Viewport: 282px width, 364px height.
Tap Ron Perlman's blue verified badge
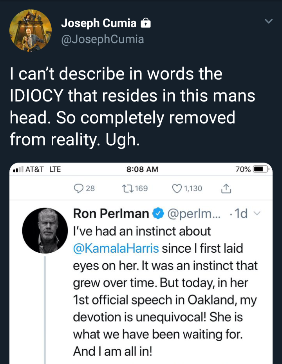click(158, 214)
